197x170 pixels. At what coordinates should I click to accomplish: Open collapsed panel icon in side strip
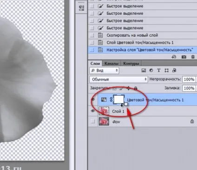pos(81,8)
